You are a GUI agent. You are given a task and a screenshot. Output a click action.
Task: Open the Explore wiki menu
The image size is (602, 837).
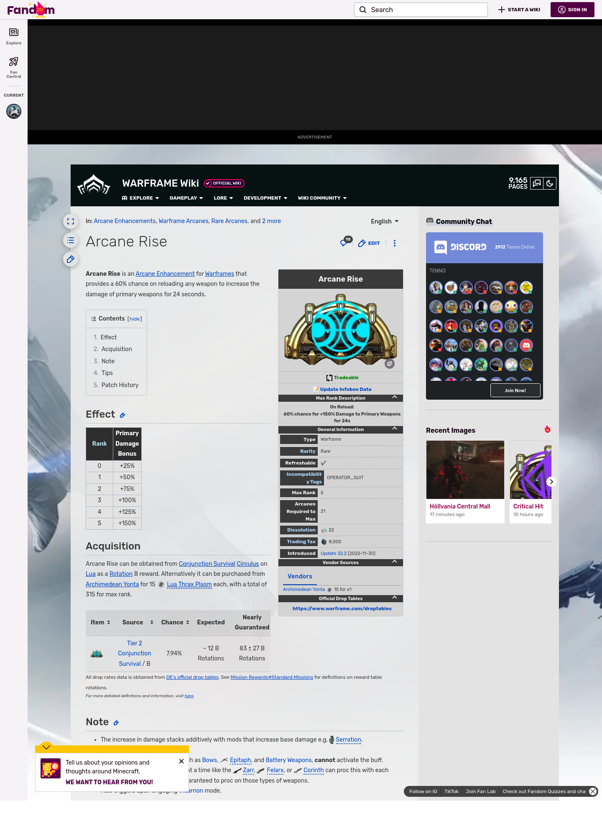click(140, 198)
